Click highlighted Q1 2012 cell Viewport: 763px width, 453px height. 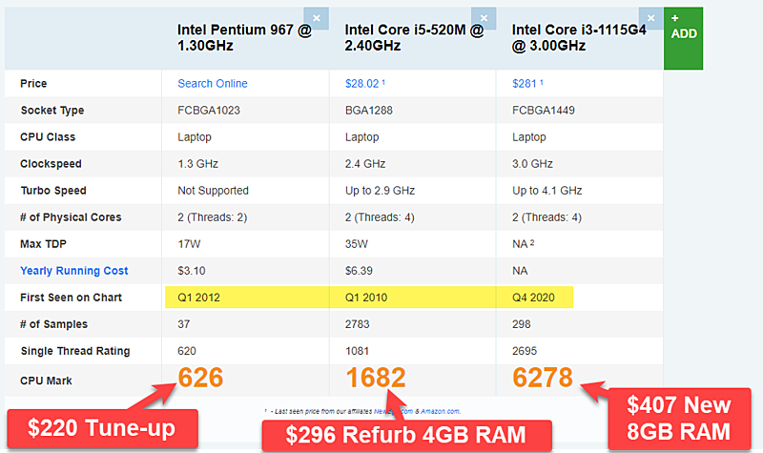[247, 298]
